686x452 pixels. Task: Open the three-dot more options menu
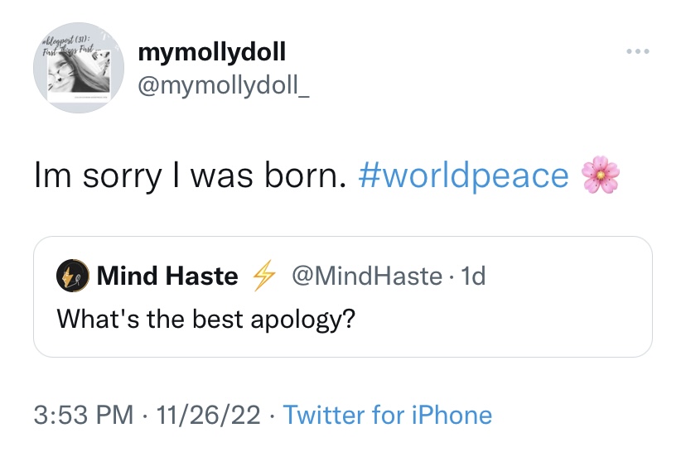[x=639, y=51]
